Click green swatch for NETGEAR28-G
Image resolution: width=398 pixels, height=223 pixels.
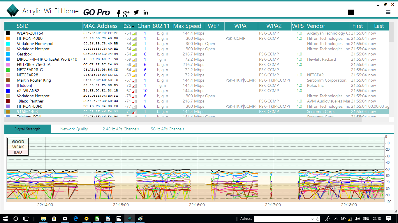point(8,70)
